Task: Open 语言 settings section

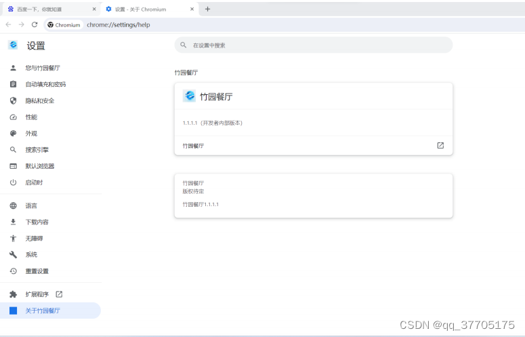Action: click(50, 205)
